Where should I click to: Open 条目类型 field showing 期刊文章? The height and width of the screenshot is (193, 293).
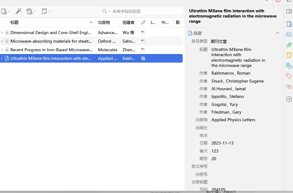click(219, 41)
